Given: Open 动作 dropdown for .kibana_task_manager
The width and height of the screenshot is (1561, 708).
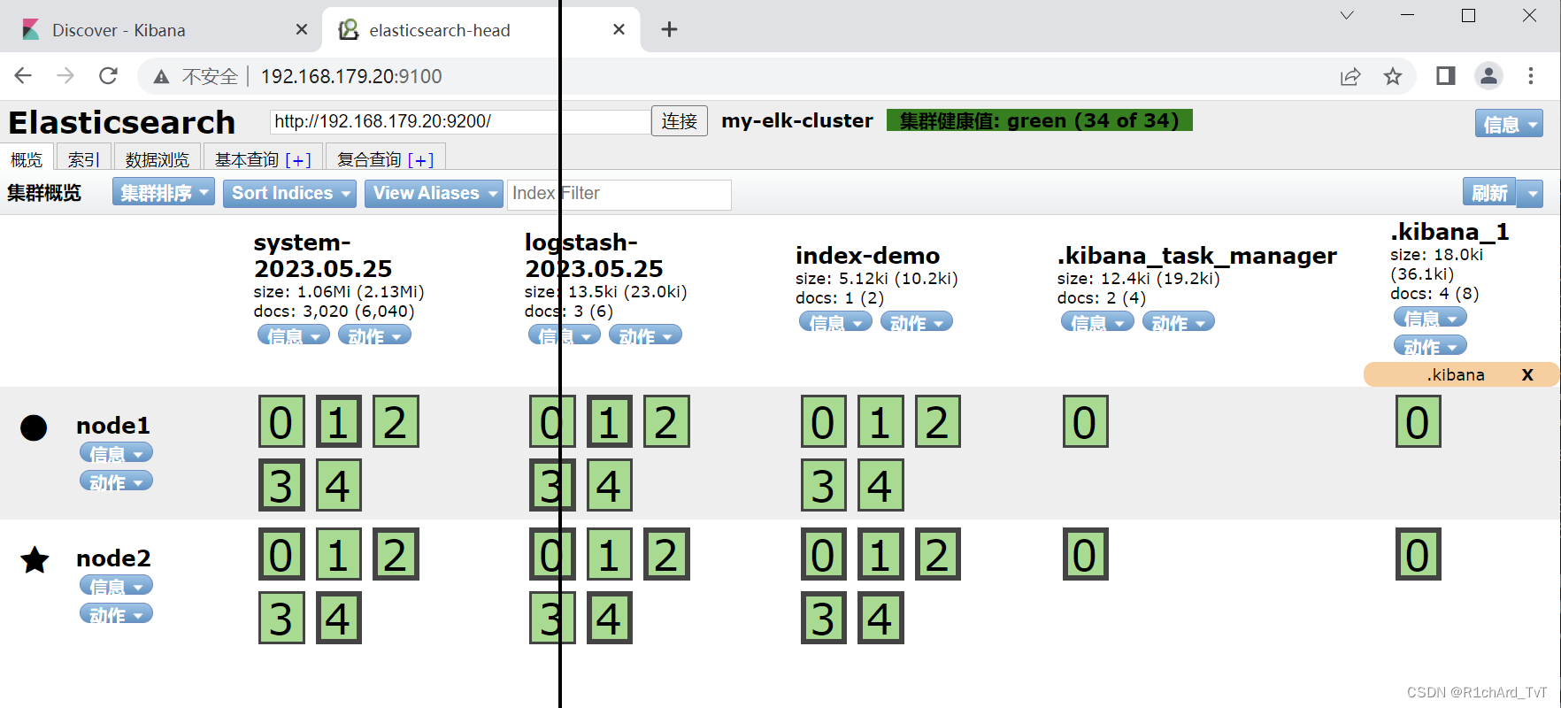Looking at the screenshot, I should (1179, 321).
